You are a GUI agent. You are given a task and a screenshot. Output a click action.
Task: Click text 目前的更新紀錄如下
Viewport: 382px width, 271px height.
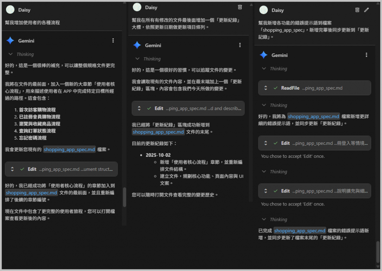154,144
